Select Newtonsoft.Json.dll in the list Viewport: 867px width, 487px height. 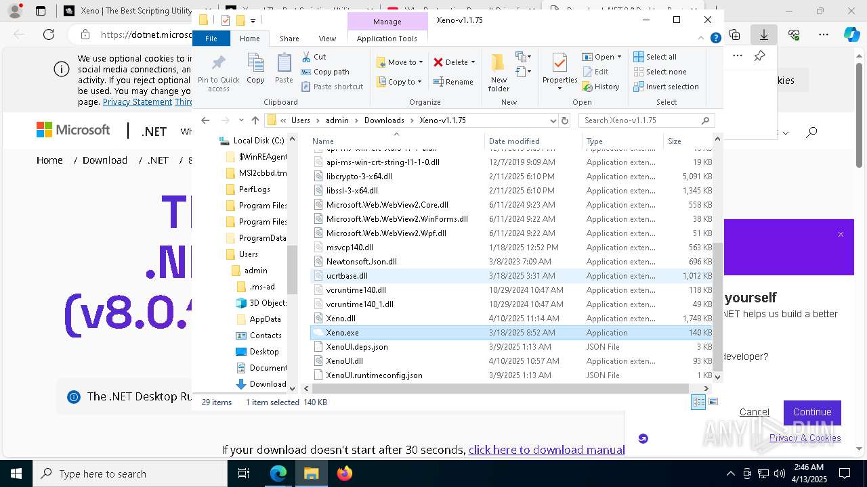click(x=362, y=262)
